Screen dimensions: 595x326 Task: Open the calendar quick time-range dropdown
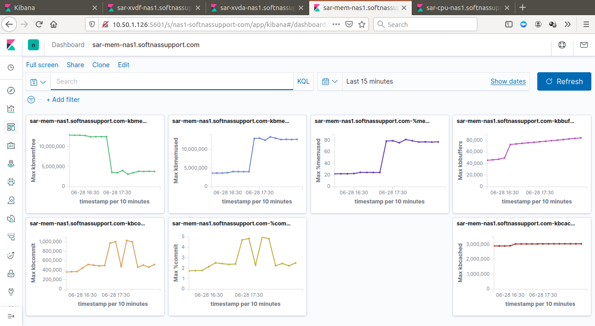tap(330, 81)
